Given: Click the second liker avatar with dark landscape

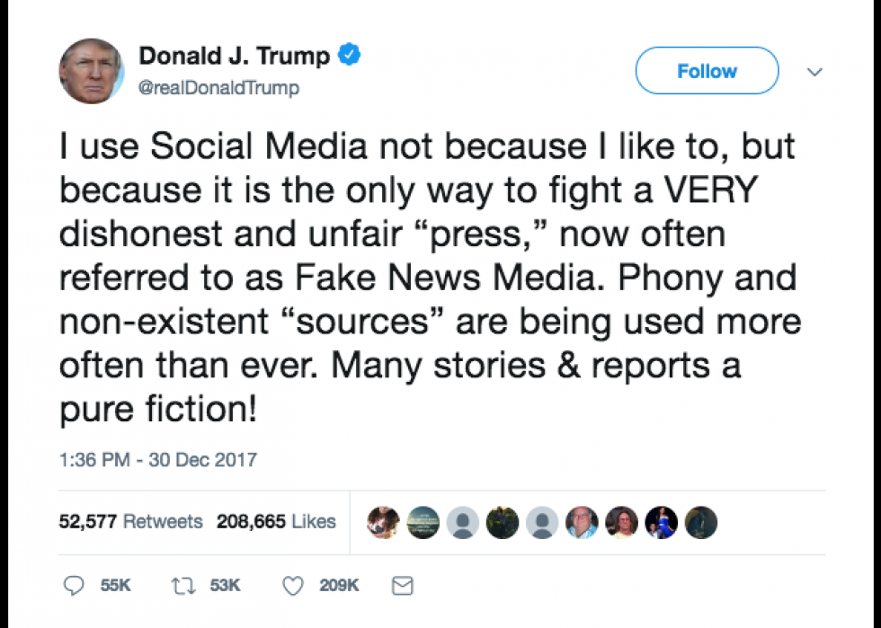Looking at the screenshot, I should pos(423,522).
